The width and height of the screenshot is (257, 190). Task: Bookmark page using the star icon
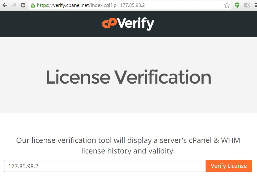coord(227,5)
